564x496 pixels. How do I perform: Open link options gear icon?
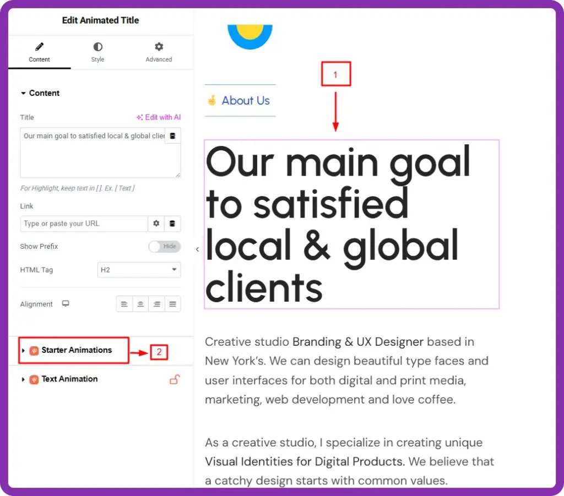tap(156, 224)
